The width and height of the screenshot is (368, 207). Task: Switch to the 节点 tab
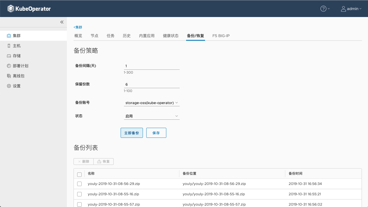[x=94, y=36]
